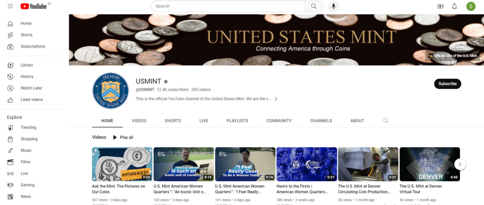Image resolution: width=484 pixels, height=205 pixels.
Task: Click the '205 videos' text
Action: click(201, 90)
